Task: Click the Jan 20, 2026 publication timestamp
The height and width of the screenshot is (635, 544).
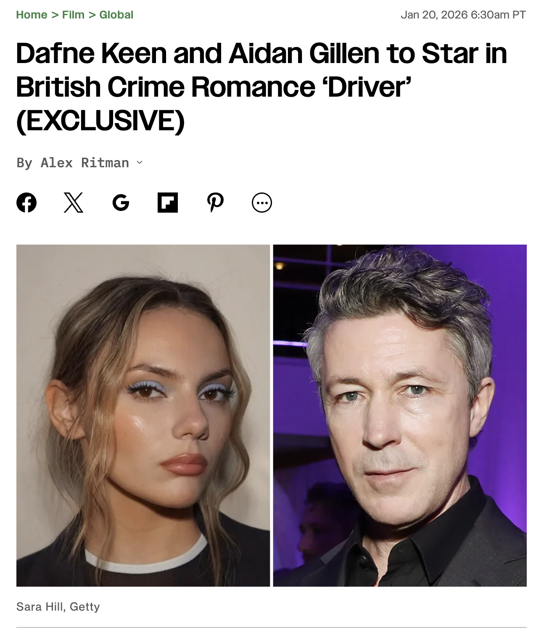Action: pyautogui.click(x=463, y=15)
